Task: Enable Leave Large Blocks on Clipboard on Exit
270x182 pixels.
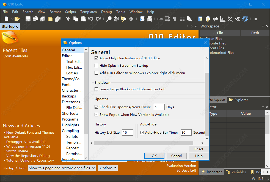Action: pos(97,89)
